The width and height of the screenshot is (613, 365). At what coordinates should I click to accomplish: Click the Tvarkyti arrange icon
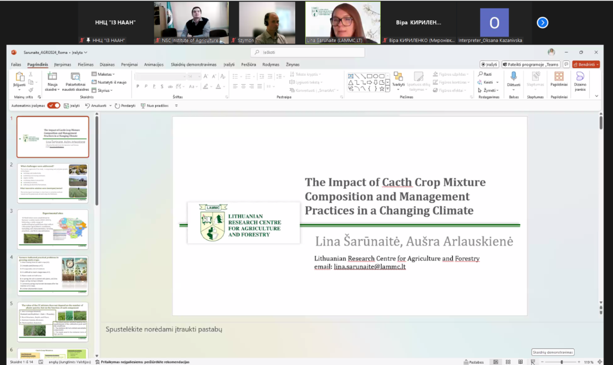398,77
